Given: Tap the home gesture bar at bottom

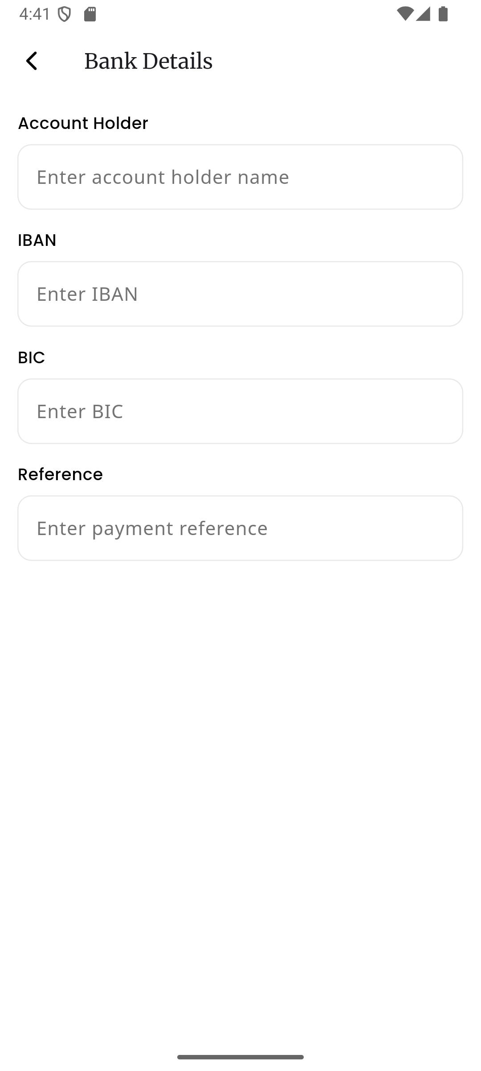Looking at the screenshot, I should click(x=240, y=1057).
